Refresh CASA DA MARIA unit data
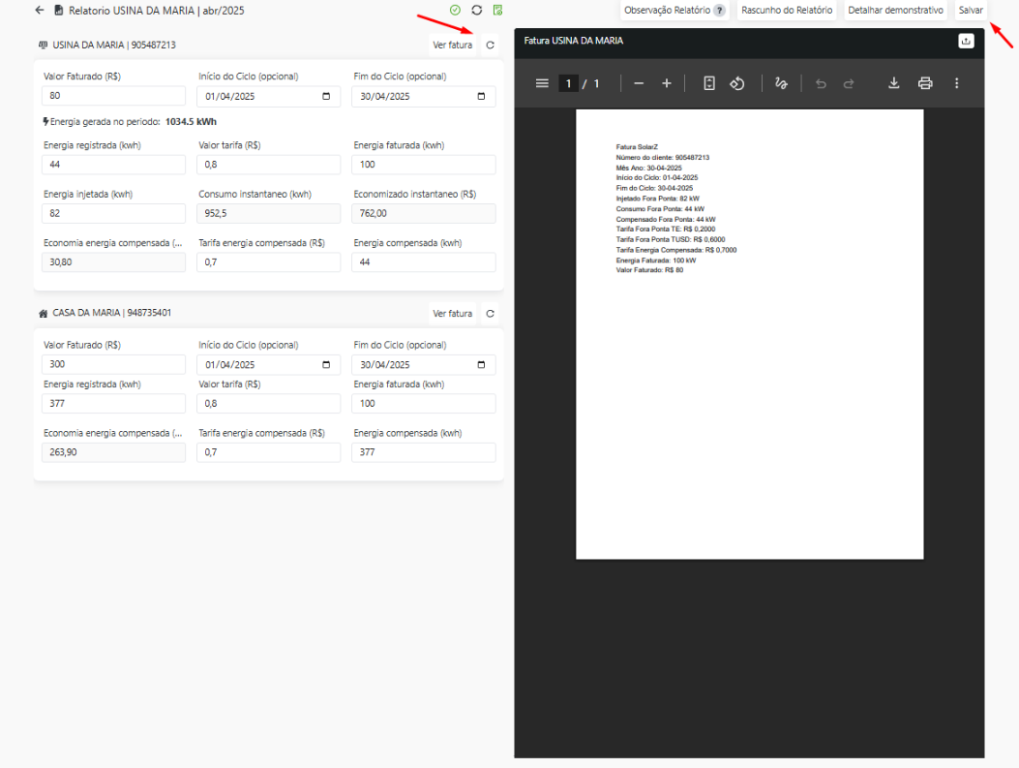Viewport: 1019px width, 768px height. 491,314
